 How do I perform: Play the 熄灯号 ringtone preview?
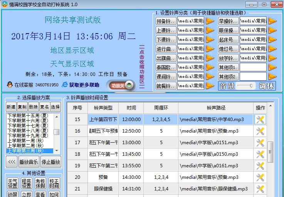click(x=272, y=49)
